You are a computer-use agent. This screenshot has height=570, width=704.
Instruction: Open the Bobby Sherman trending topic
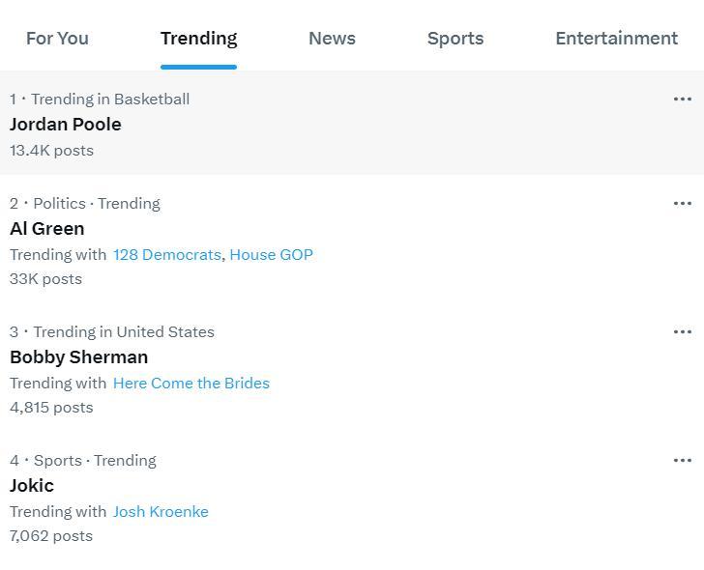tap(78, 357)
